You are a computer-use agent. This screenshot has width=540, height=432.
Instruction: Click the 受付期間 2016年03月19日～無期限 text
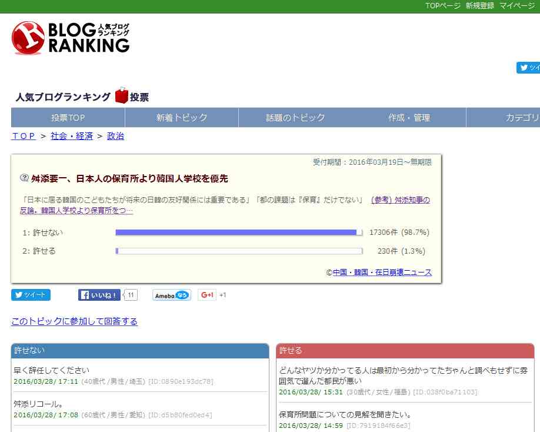point(372,162)
